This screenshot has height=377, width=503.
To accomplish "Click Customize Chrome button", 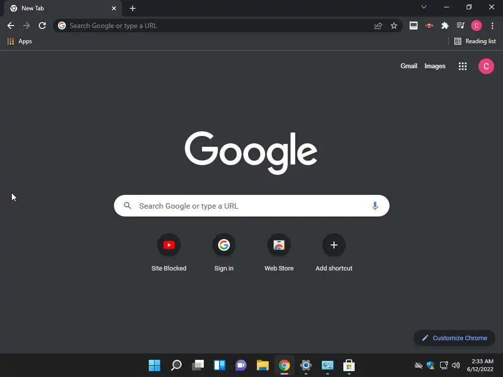I will click(454, 338).
